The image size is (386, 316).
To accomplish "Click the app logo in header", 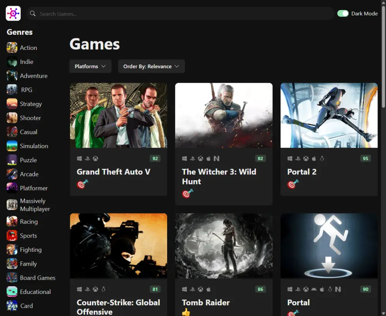I will pyautogui.click(x=13, y=13).
